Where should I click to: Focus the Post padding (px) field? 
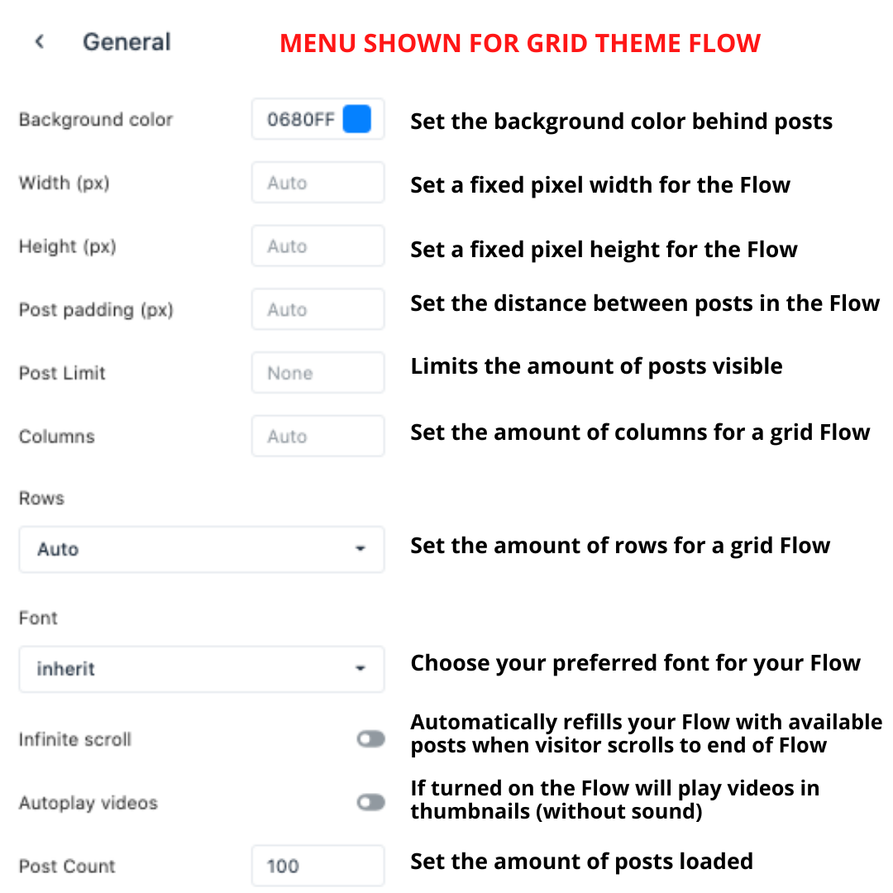318,310
